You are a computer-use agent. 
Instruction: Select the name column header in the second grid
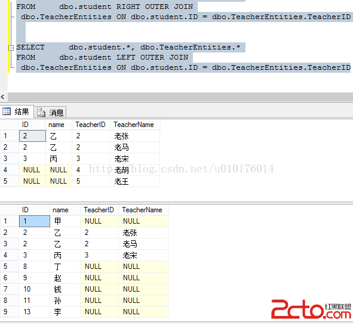[65, 210]
